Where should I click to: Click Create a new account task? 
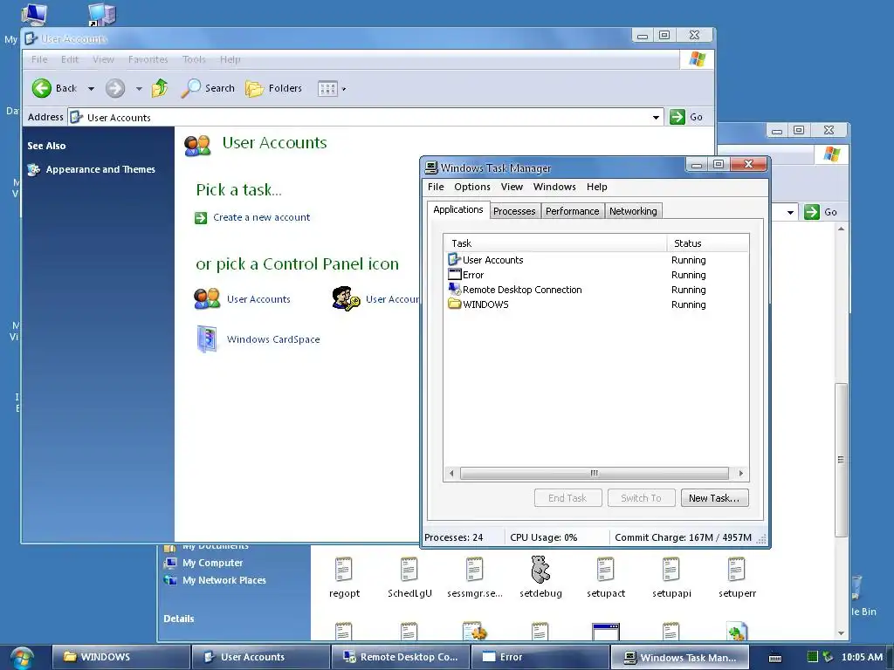tap(261, 217)
